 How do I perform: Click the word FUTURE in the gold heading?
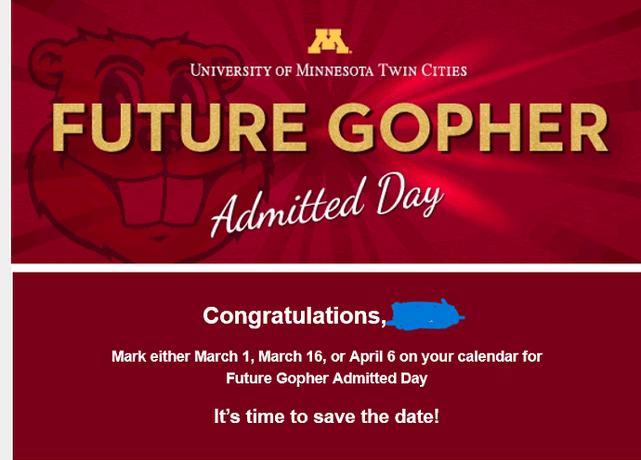179,127
